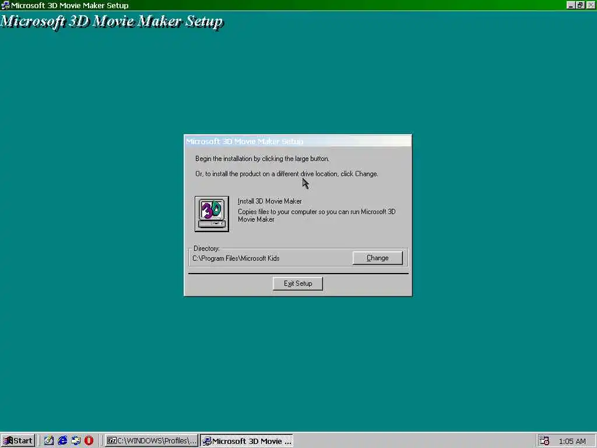The height and width of the screenshot is (448, 597).
Task: Restore the setup background window
Action: [x=580, y=5]
